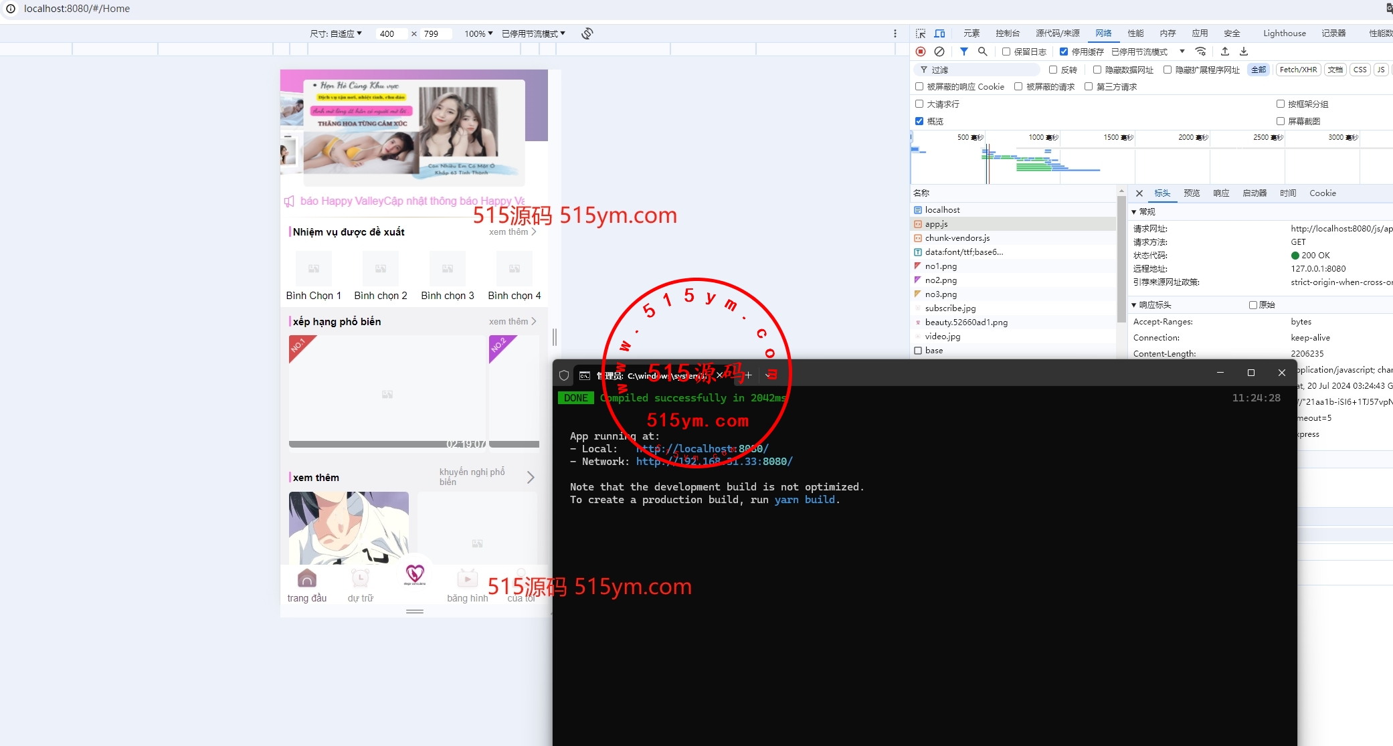Click the export HAR download icon
The height and width of the screenshot is (746, 1393).
[1244, 52]
